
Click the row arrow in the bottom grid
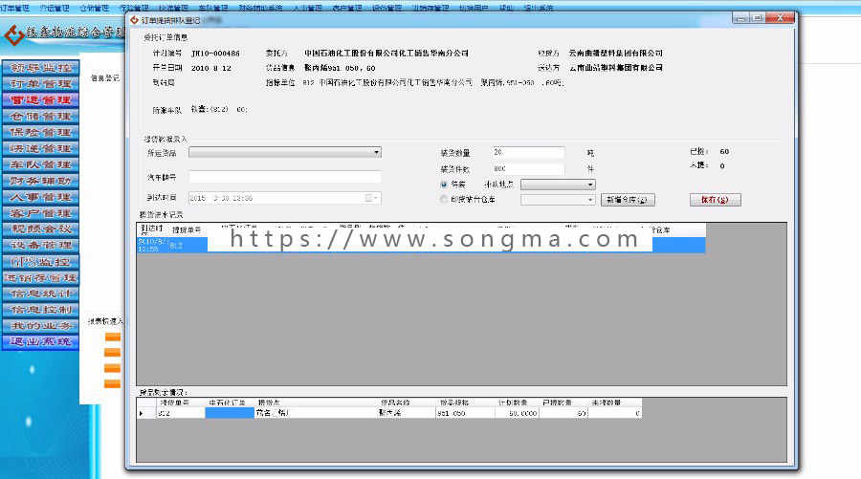[142, 413]
